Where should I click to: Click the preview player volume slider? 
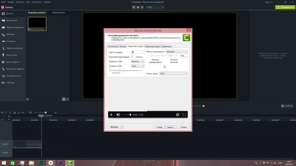click(127, 115)
